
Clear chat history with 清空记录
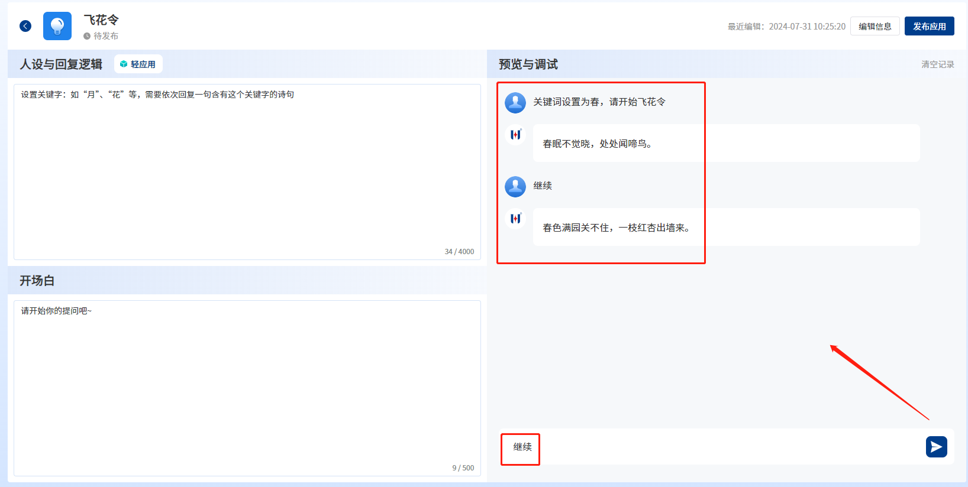point(937,64)
